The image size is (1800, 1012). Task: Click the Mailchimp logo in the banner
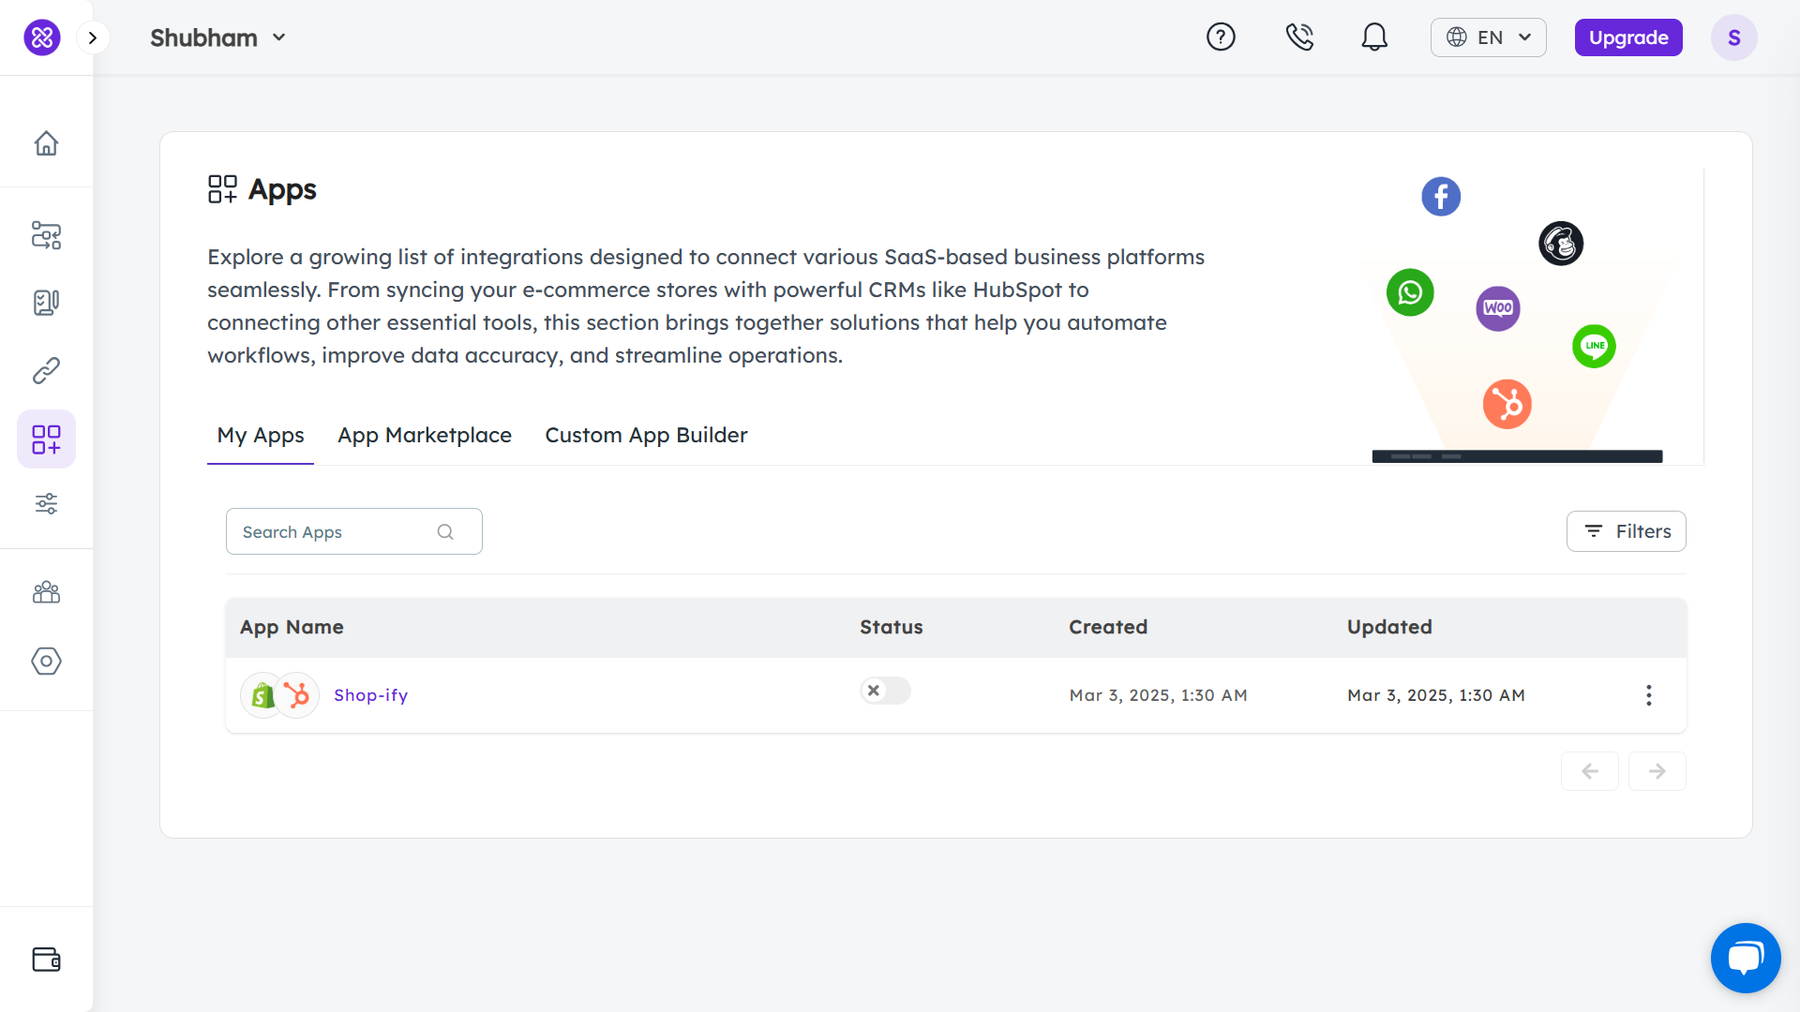coord(1561,244)
